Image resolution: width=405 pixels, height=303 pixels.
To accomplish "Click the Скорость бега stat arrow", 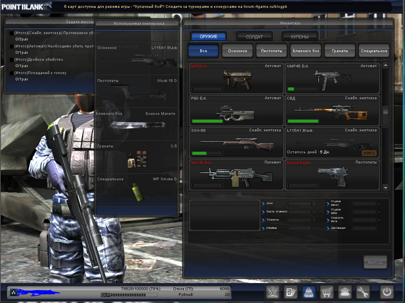I will click(328, 220).
